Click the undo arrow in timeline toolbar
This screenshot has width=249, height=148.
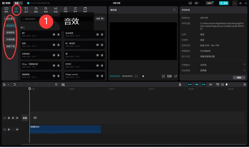(15, 84)
